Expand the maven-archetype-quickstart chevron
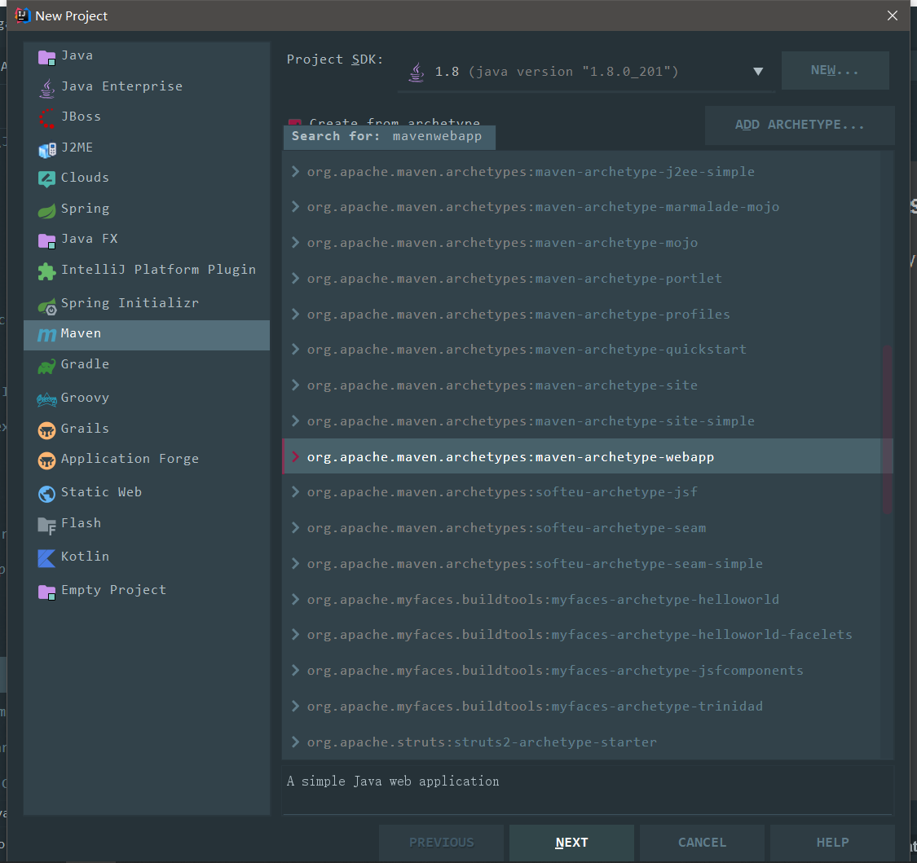The width and height of the screenshot is (917, 863). click(x=295, y=349)
